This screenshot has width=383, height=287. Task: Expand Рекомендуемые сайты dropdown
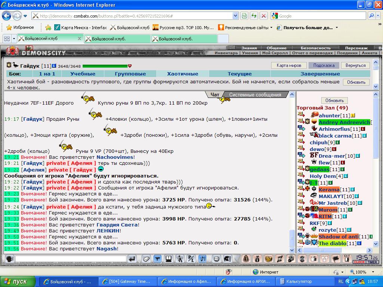click(272, 28)
